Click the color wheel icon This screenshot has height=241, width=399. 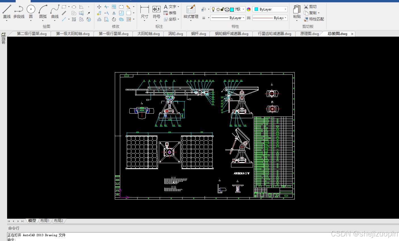[249, 9]
